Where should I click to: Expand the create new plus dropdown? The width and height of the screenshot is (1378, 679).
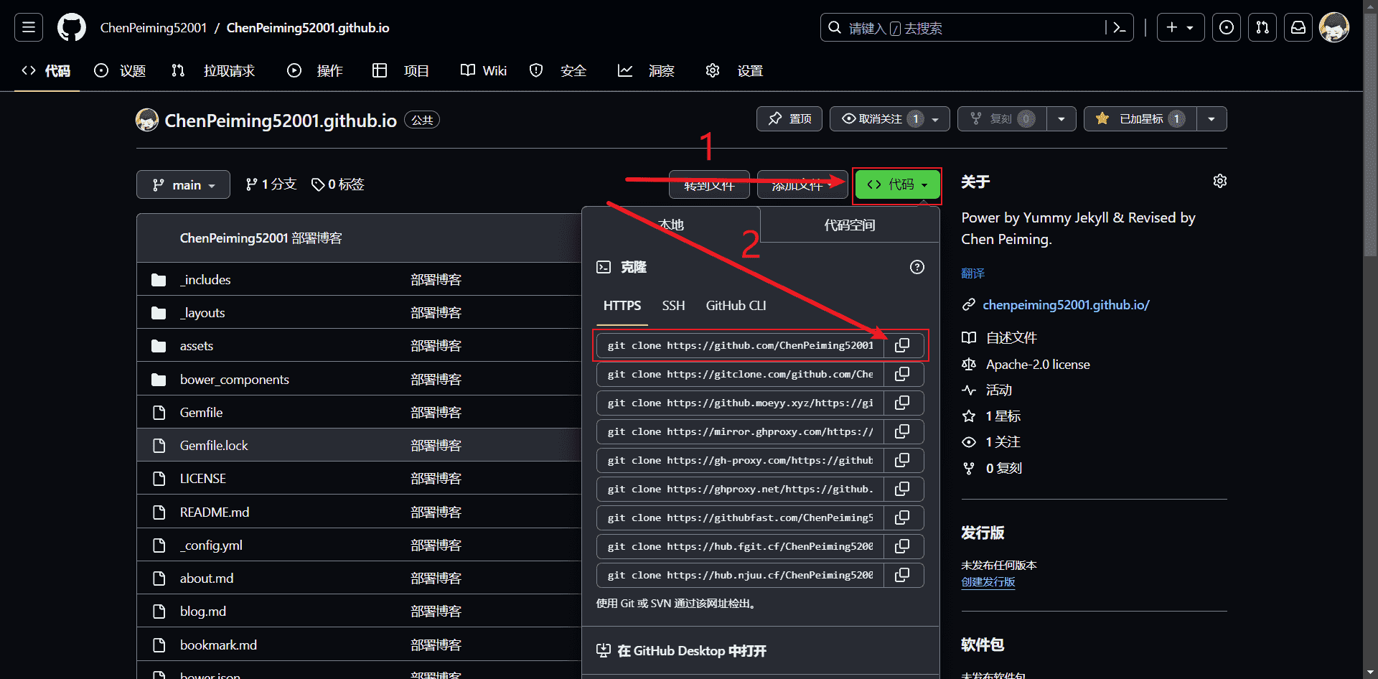(x=1181, y=27)
